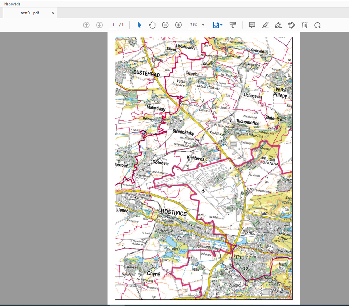Click the Jeneč label on the map
This screenshot has height=306, width=349.
tap(123, 210)
